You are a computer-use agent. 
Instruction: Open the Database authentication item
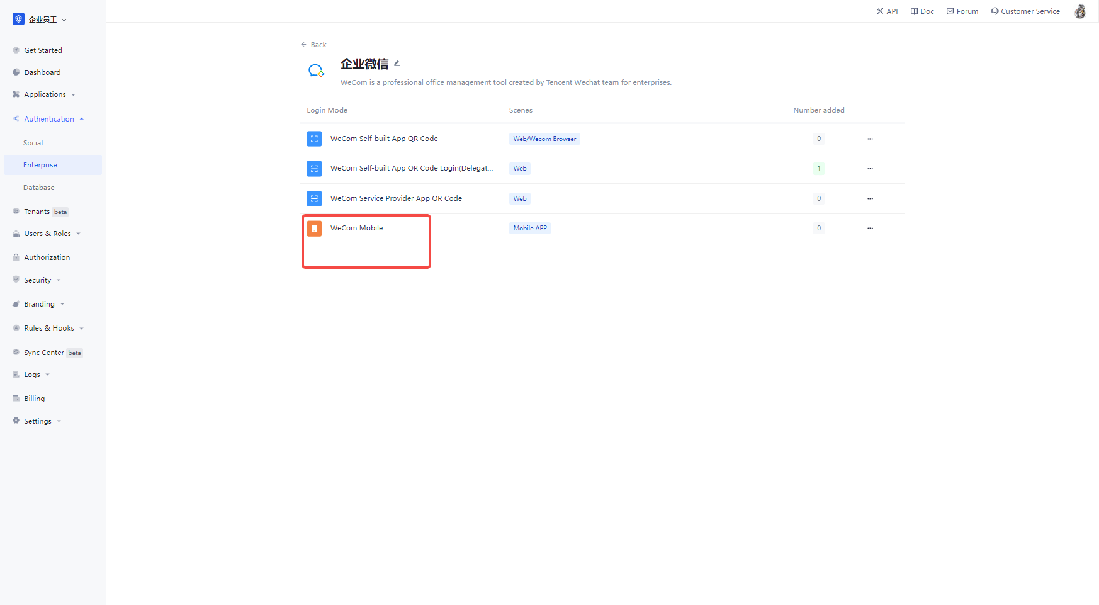(x=39, y=188)
